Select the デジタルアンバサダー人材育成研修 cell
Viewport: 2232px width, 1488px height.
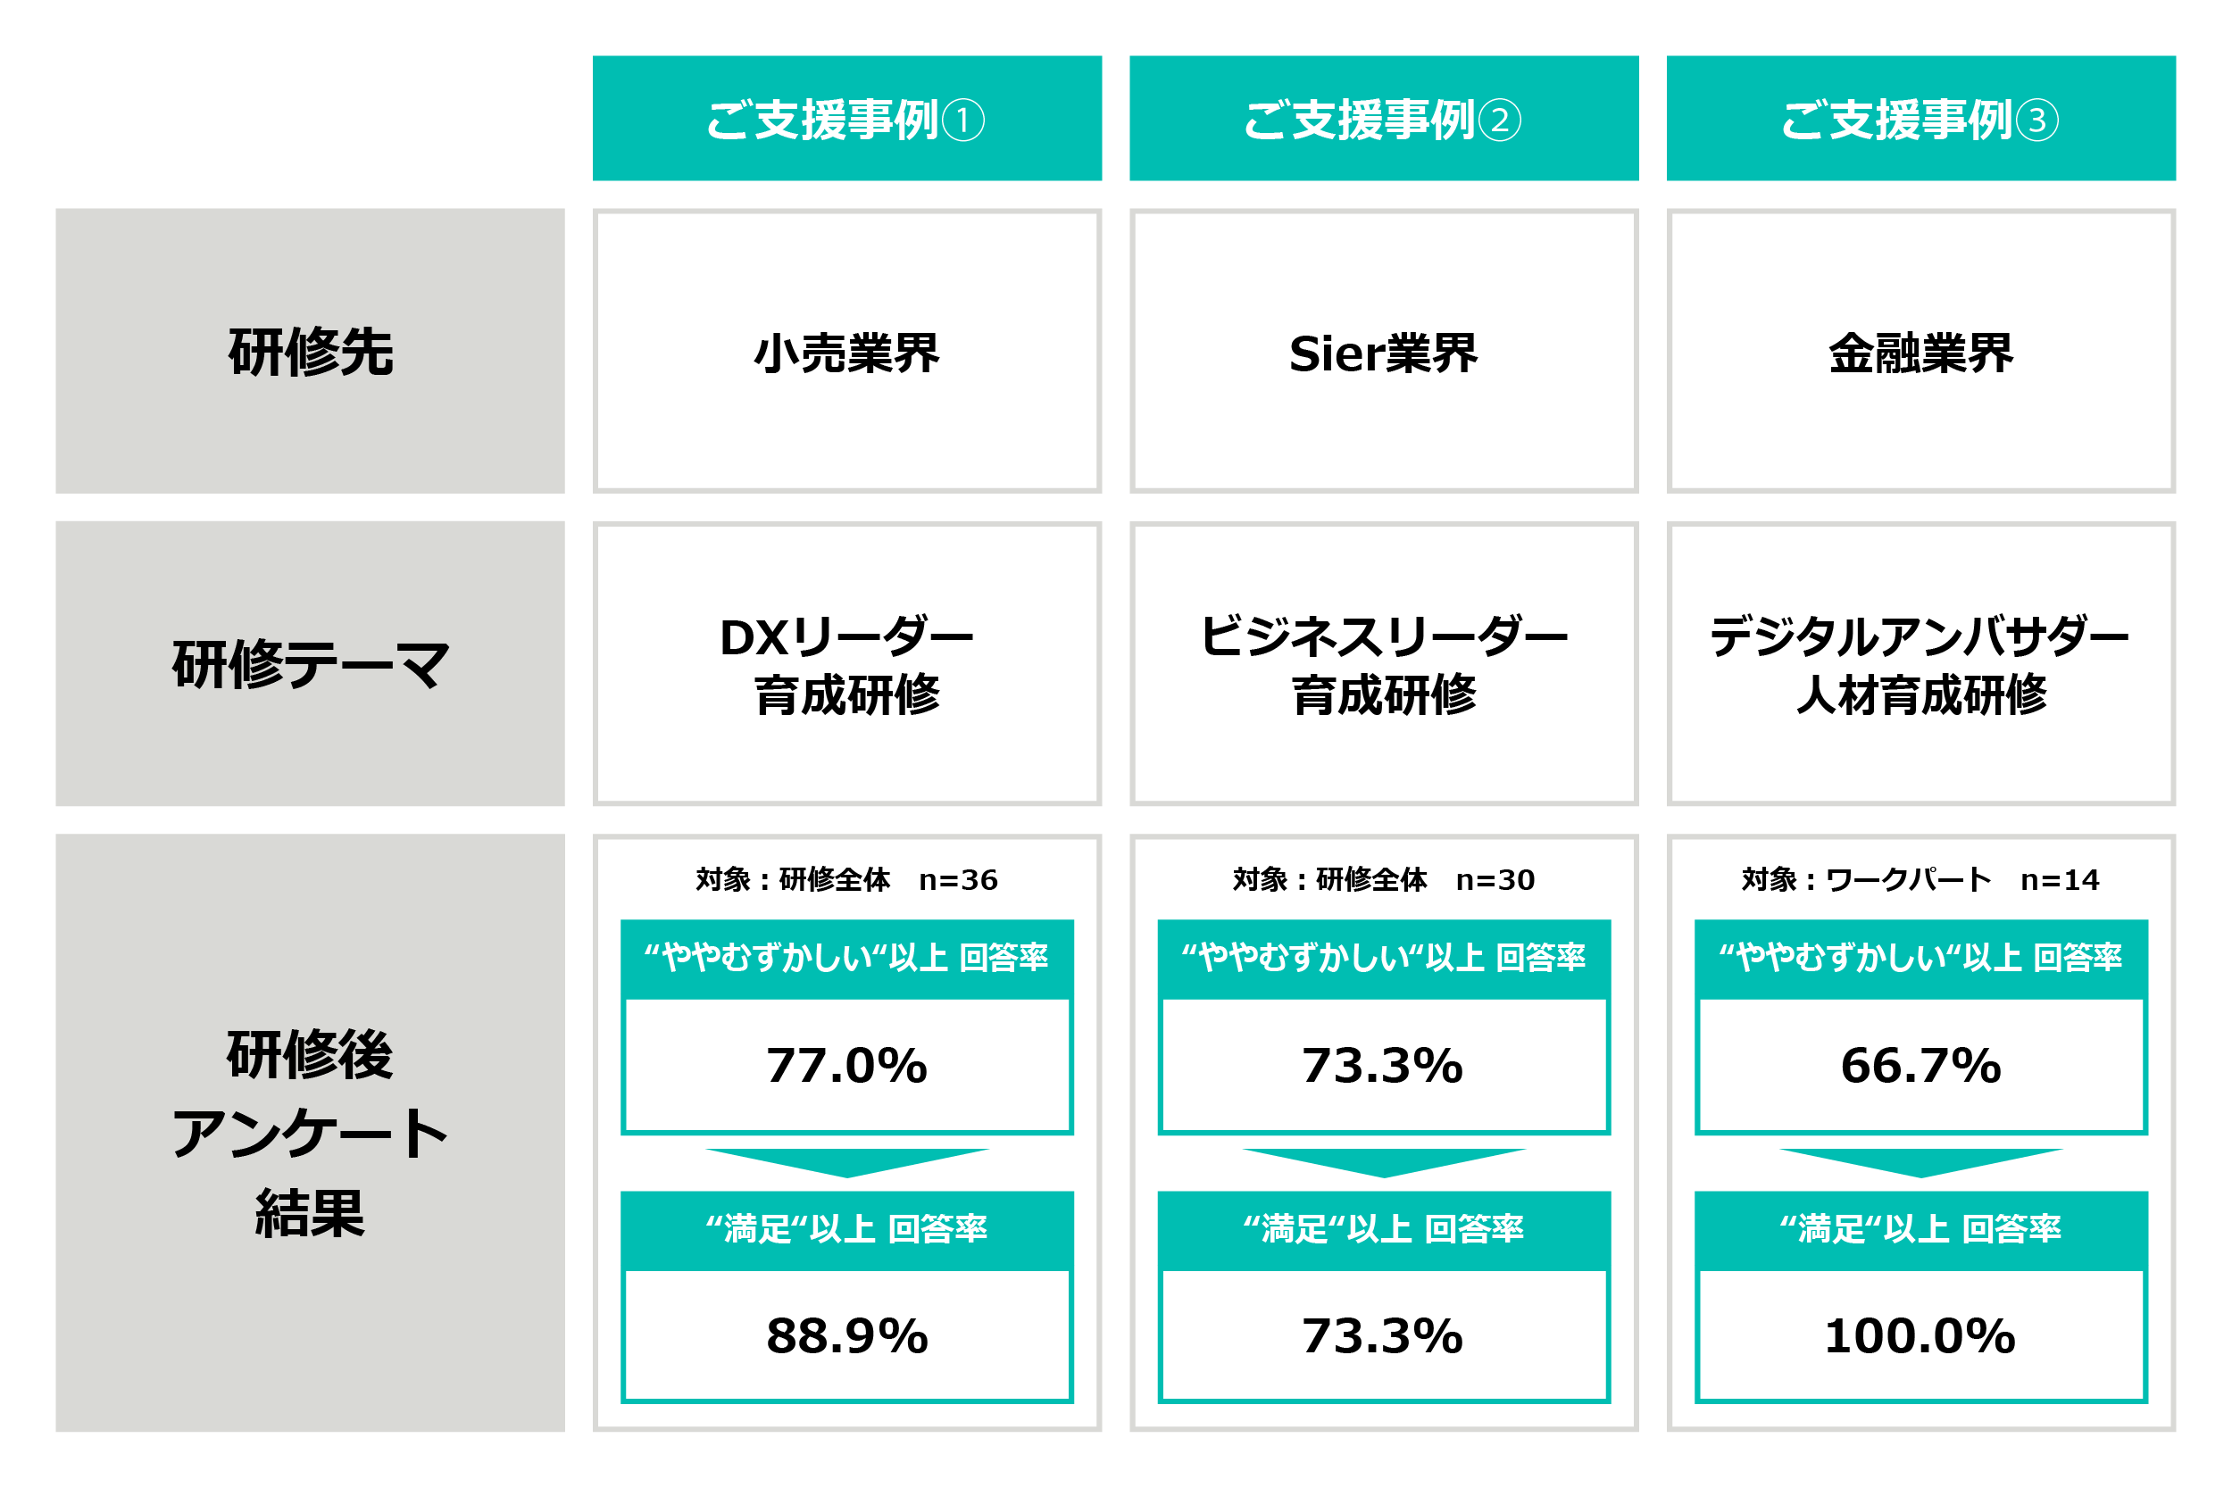point(1920,663)
